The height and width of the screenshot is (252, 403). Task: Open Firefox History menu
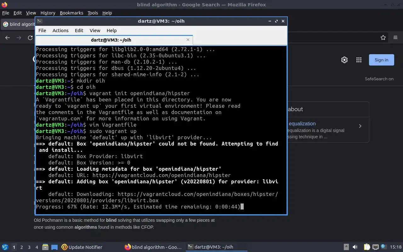[x=48, y=13]
